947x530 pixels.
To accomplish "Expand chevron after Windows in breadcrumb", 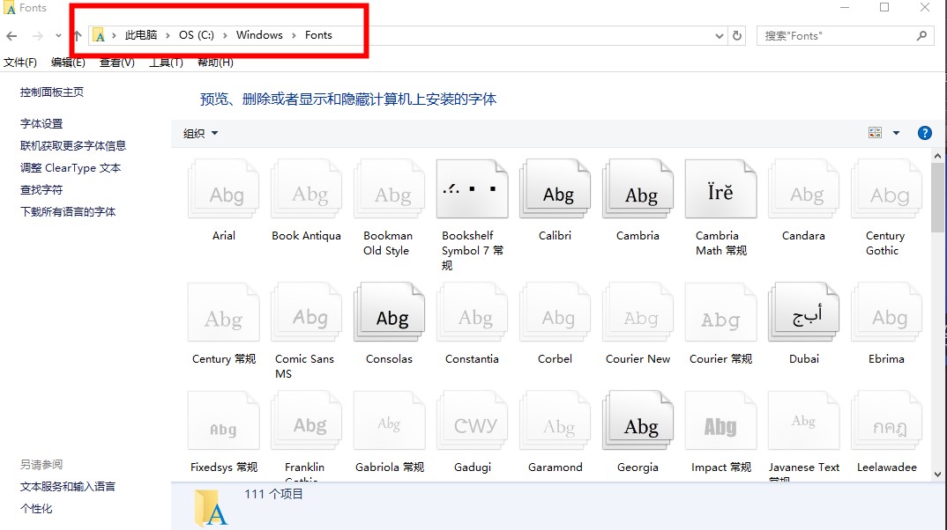I will 294,35.
